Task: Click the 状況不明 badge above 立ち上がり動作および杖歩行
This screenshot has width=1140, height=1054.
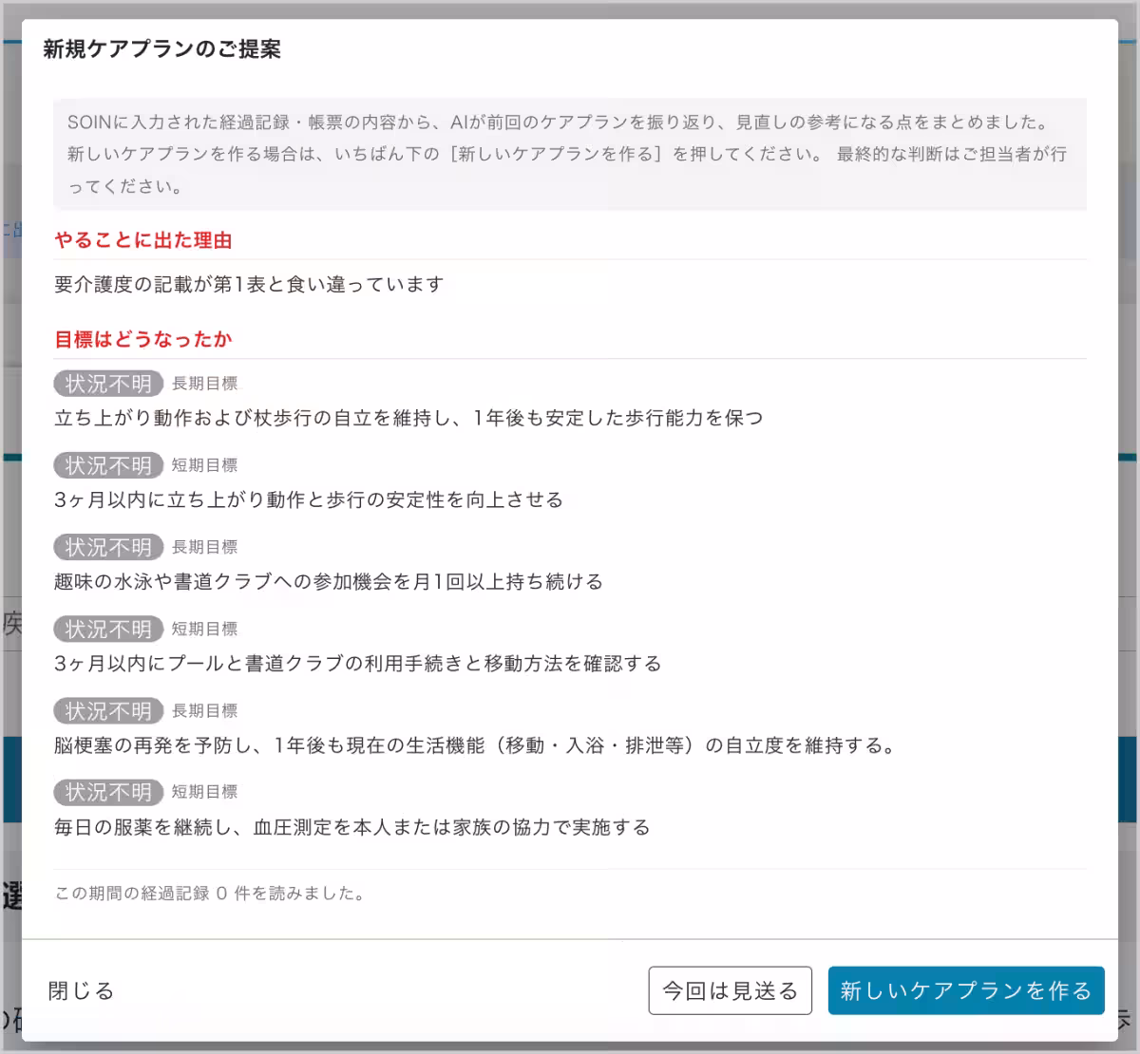Action: (x=108, y=384)
